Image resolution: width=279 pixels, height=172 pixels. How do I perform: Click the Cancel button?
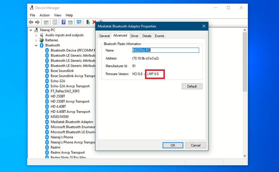pyautogui.click(x=196, y=145)
